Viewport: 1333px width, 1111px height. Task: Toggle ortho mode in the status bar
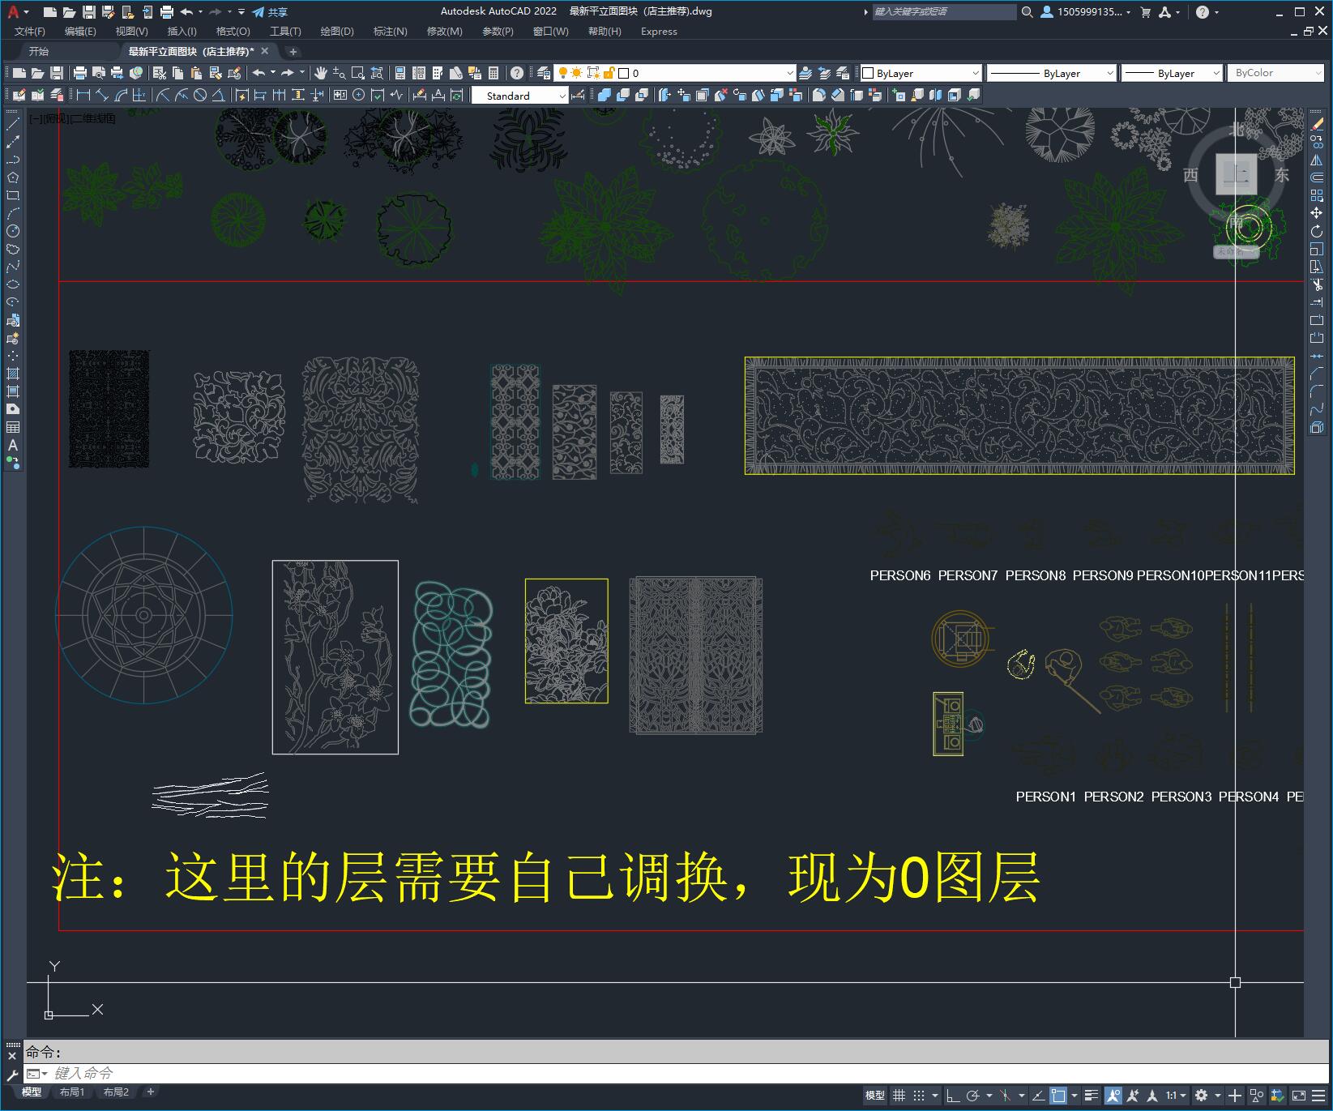click(x=953, y=1096)
